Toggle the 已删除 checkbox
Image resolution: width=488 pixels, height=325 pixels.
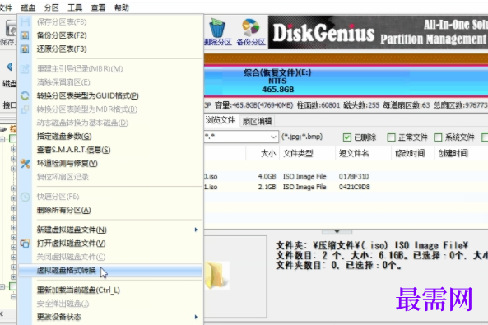[347, 137]
